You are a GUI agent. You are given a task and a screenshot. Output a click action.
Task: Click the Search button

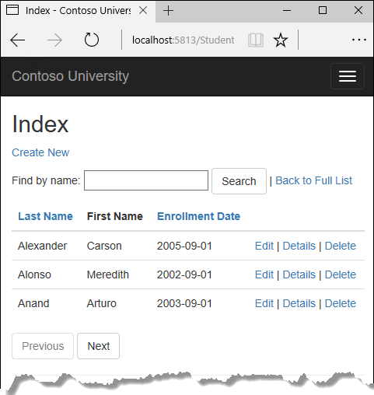239,181
